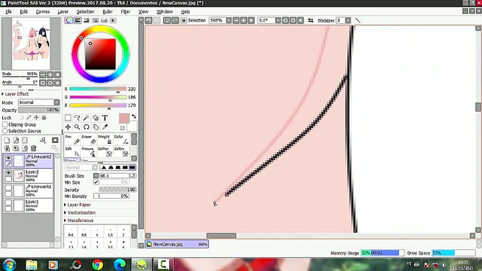
Task: Select the Linework2 layer name
Action: coord(41,157)
